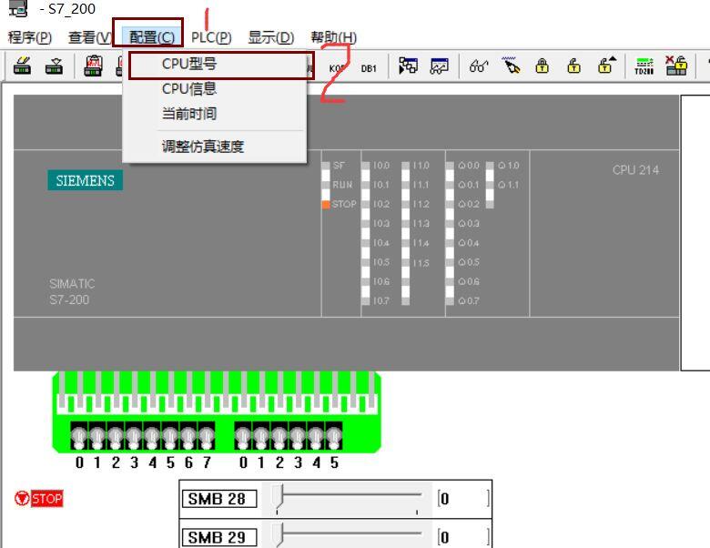Viewport: 710px width, 548px height.
Task: Open the state chart window icon
Action: click(x=440, y=66)
